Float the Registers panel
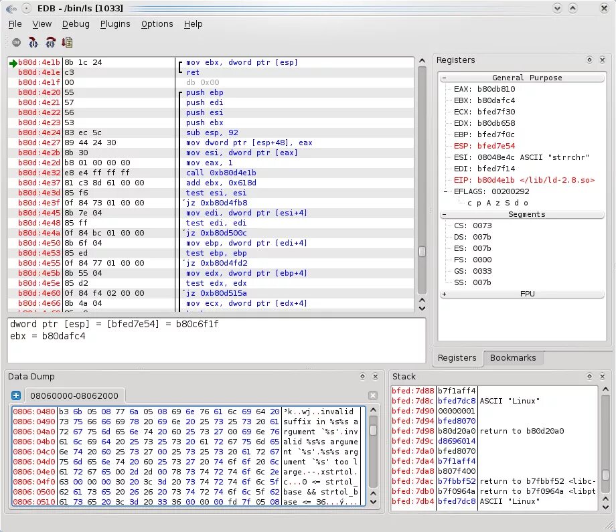Screen dimensions: 616x532 590,60
